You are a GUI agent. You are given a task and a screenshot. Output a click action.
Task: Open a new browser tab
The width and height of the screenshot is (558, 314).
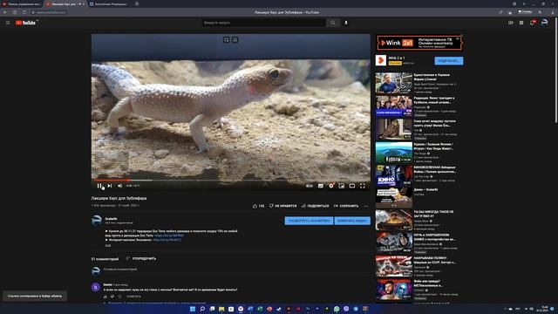pyautogui.click(x=137, y=3)
